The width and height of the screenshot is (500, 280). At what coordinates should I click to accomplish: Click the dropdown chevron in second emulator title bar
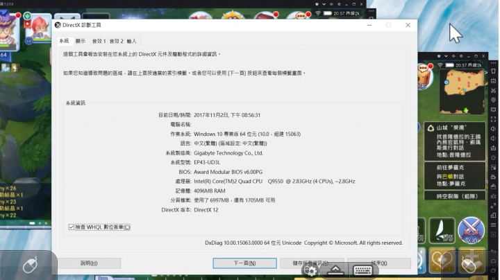tap(446, 56)
